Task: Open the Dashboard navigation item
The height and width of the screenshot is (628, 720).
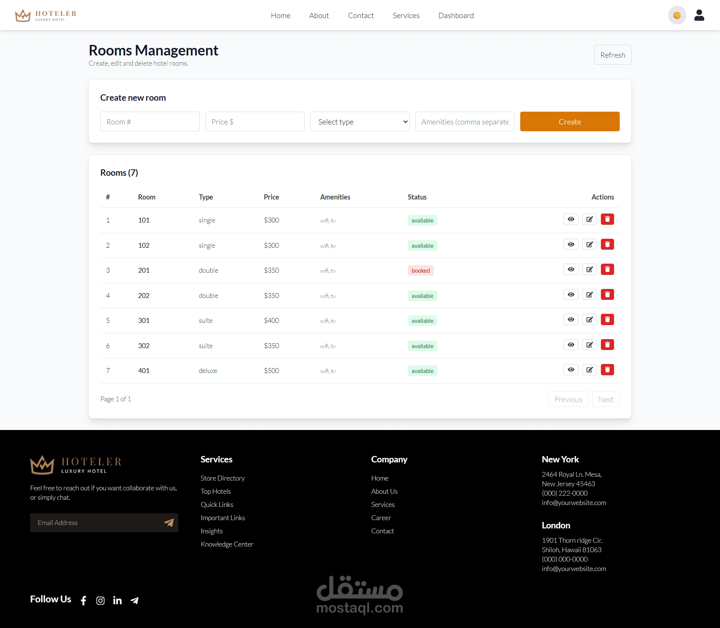Action: pyautogui.click(x=456, y=15)
